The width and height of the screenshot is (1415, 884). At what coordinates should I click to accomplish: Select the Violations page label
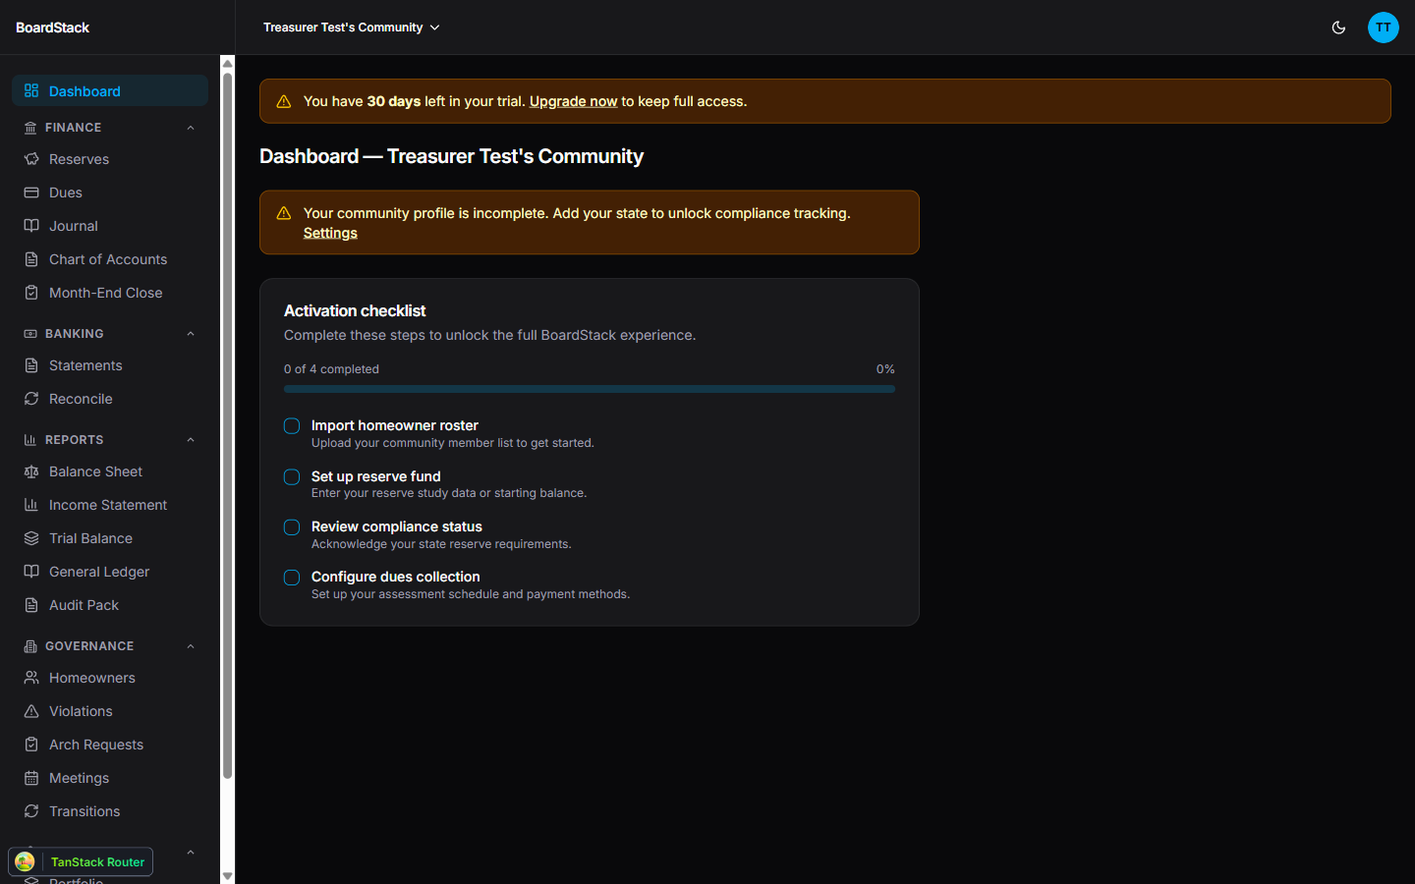coord(81,711)
